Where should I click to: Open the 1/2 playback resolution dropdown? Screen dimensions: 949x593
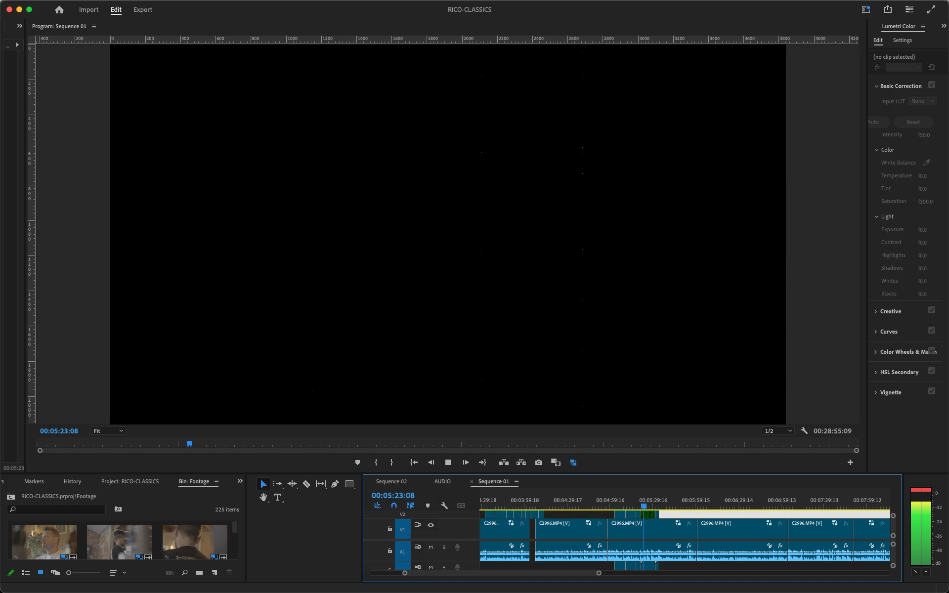[778, 431]
